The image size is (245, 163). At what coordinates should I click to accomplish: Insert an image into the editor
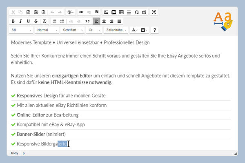click(106, 12)
